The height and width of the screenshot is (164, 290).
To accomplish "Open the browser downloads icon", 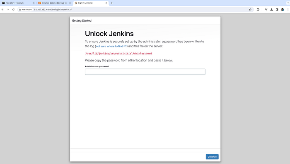I will click(271, 10).
